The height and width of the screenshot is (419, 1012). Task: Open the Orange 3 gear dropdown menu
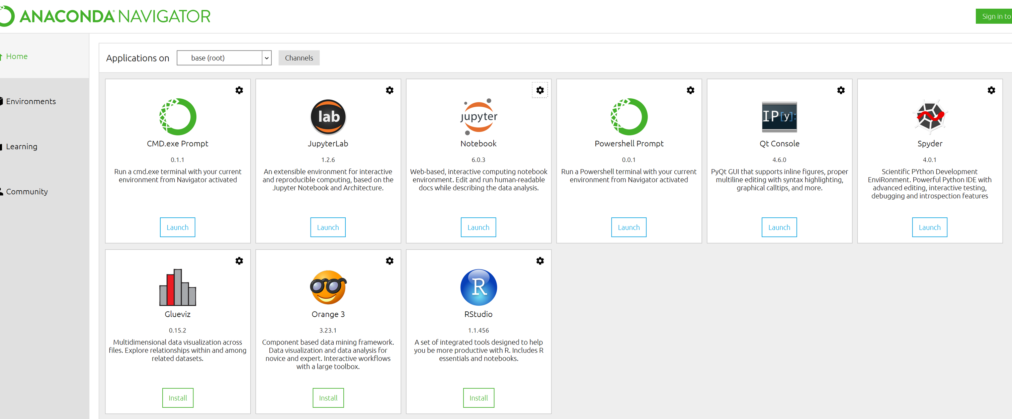[x=389, y=261]
